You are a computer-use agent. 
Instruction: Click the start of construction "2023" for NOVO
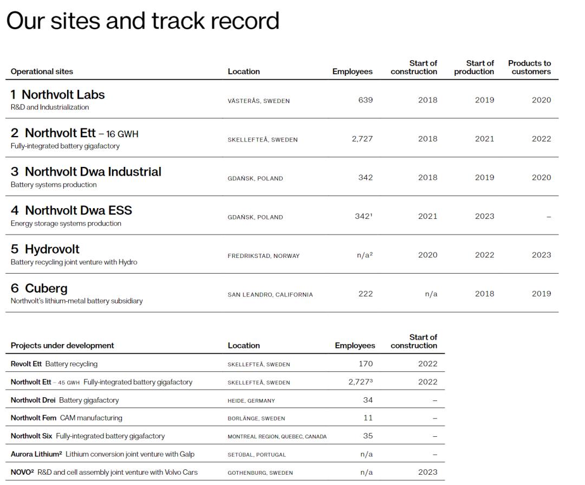427,472
